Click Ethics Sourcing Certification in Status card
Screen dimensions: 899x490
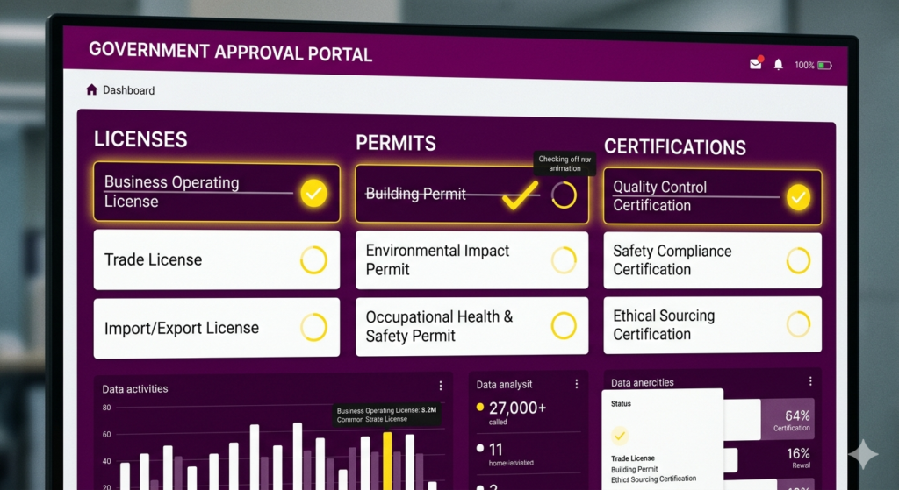[653, 479]
